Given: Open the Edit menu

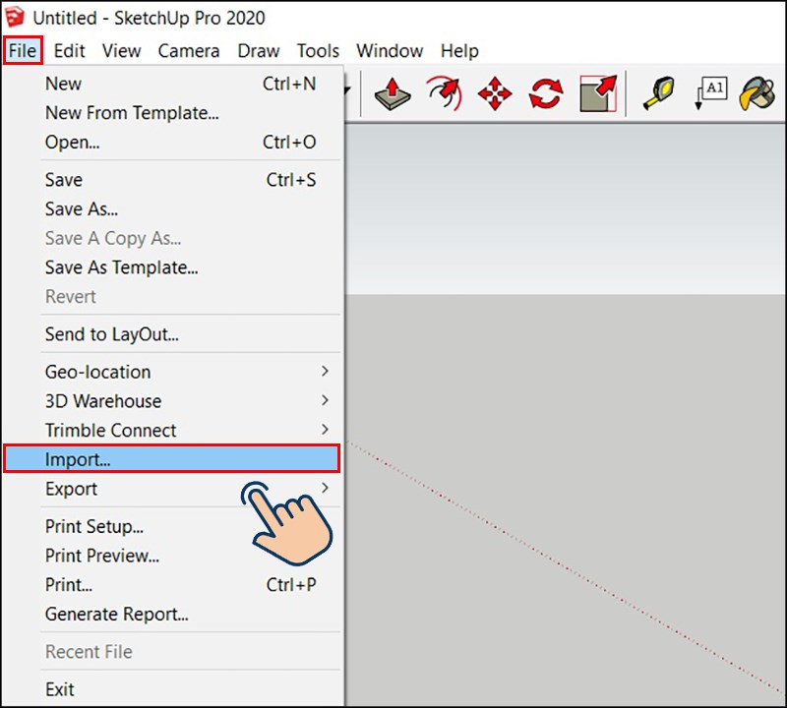Looking at the screenshot, I should pyautogui.click(x=69, y=51).
